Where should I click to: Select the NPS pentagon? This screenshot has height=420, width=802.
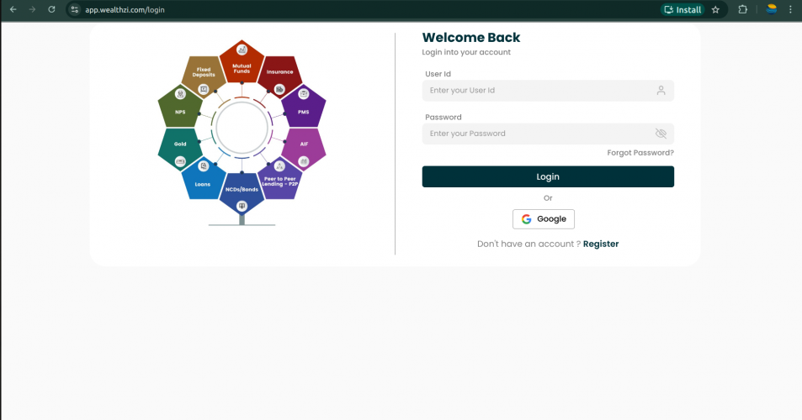click(x=180, y=108)
